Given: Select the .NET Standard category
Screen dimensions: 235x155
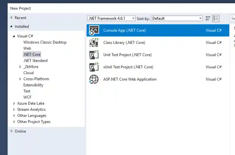Looking at the screenshot, I should 35,61.
